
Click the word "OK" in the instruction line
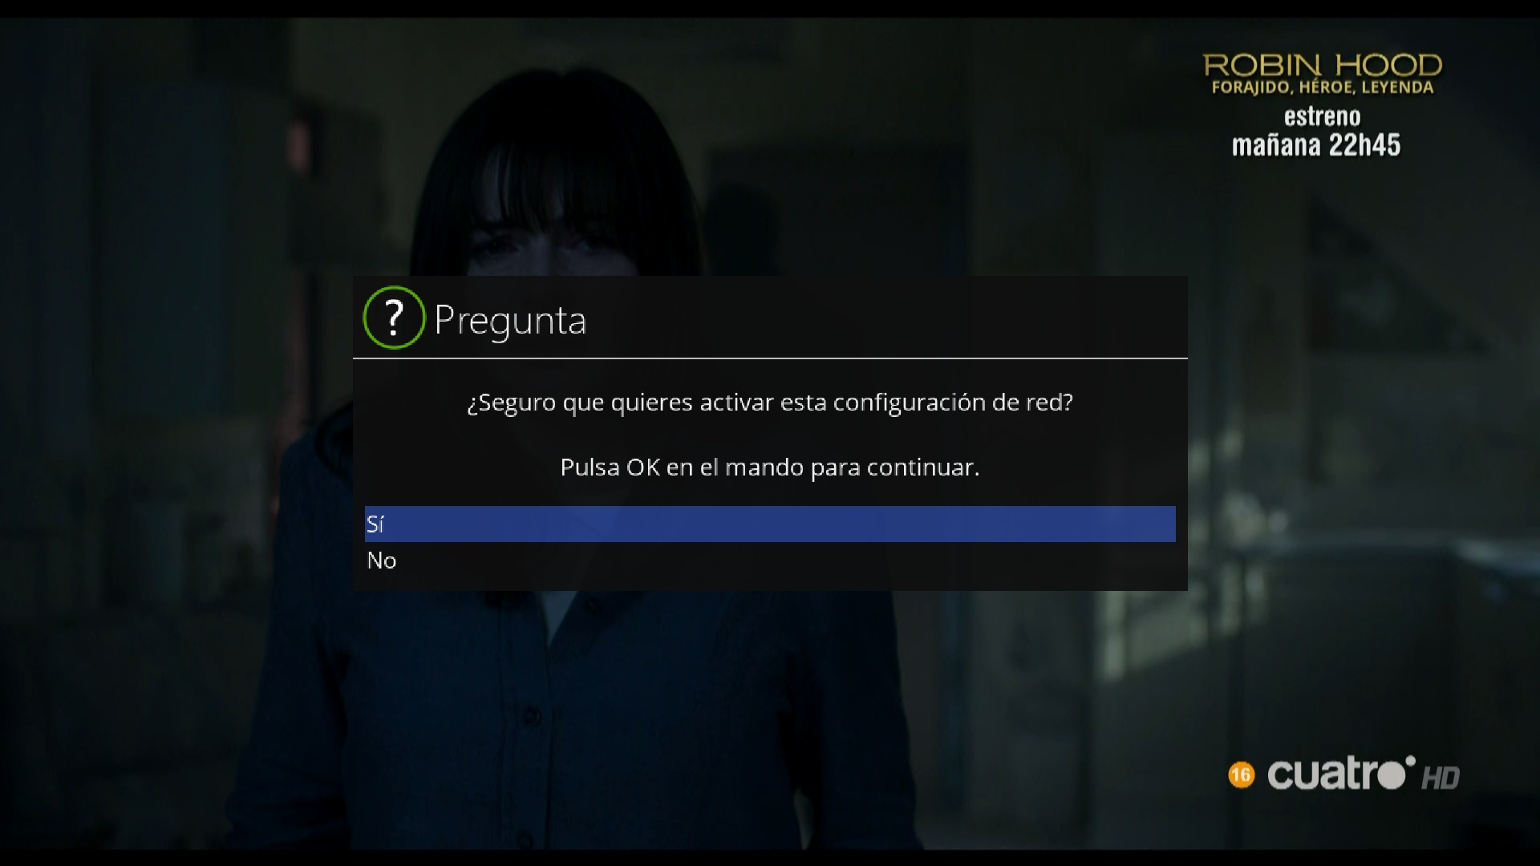tap(643, 467)
